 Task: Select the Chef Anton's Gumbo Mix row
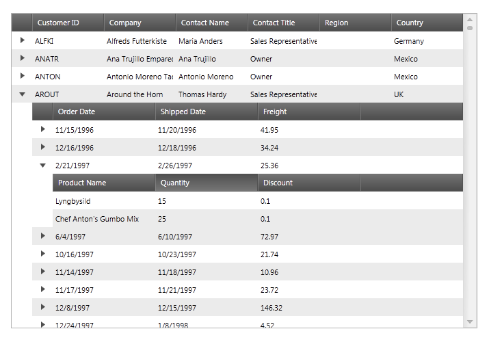tap(258, 218)
